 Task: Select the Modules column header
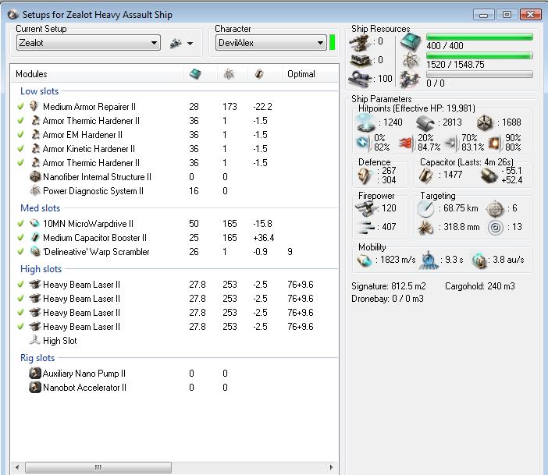coord(31,74)
